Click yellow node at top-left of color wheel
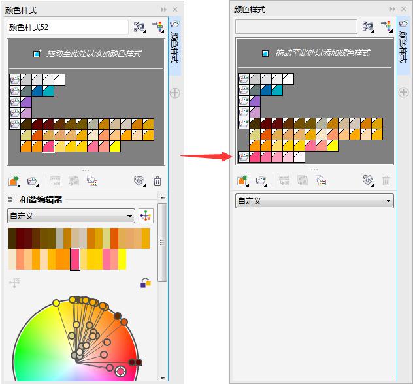Image resolution: width=413 pixels, height=384 pixels. 56,303
